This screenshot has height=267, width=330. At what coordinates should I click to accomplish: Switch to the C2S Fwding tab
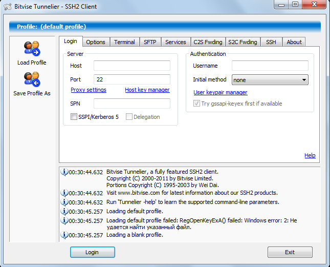click(x=208, y=42)
